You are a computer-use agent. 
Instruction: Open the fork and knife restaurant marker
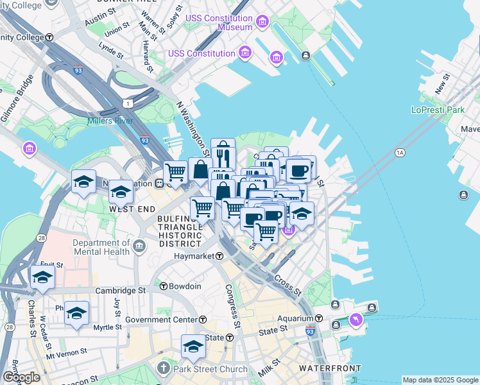(223, 160)
